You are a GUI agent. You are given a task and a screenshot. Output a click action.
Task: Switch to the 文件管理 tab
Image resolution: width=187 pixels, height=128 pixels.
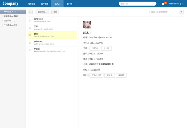[x=45, y=4]
